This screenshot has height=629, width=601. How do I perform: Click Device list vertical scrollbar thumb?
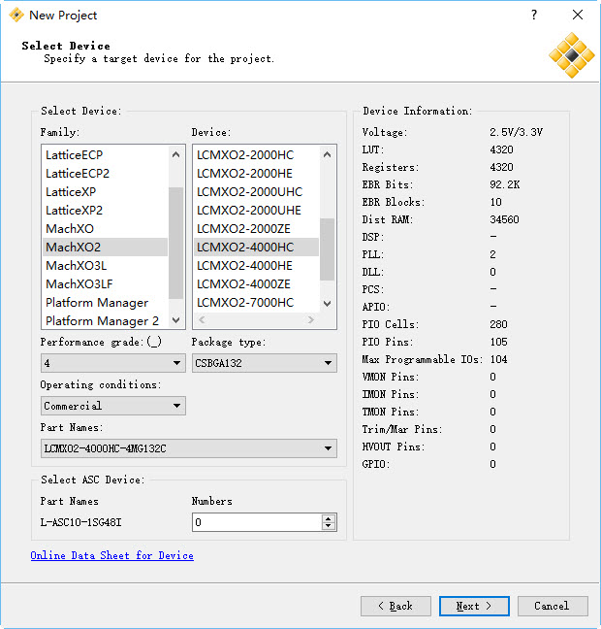[x=328, y=249]
